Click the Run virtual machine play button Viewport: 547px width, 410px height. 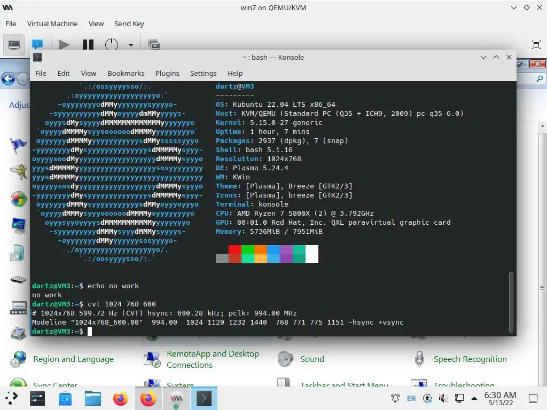tap(64, 45)
